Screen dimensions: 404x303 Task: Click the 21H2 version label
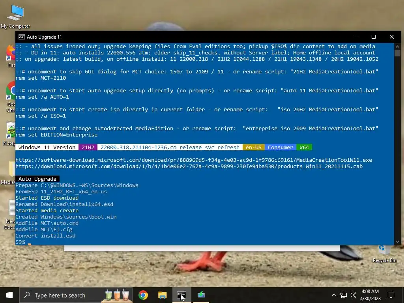88,148
